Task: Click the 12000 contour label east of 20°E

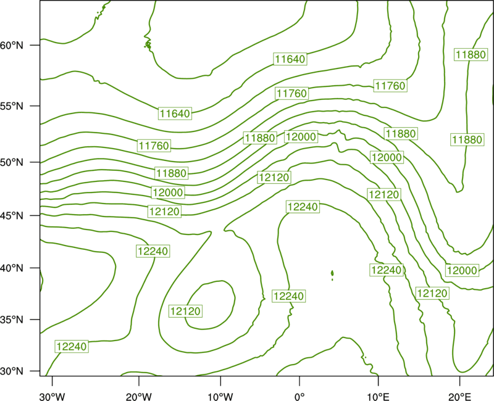Action: click(462, 270)
